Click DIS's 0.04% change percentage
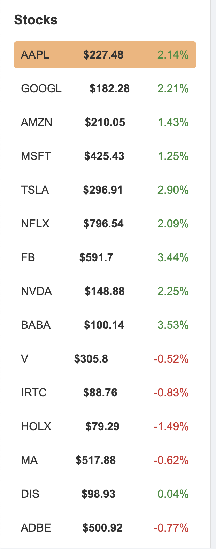 [x=173, y=494]
